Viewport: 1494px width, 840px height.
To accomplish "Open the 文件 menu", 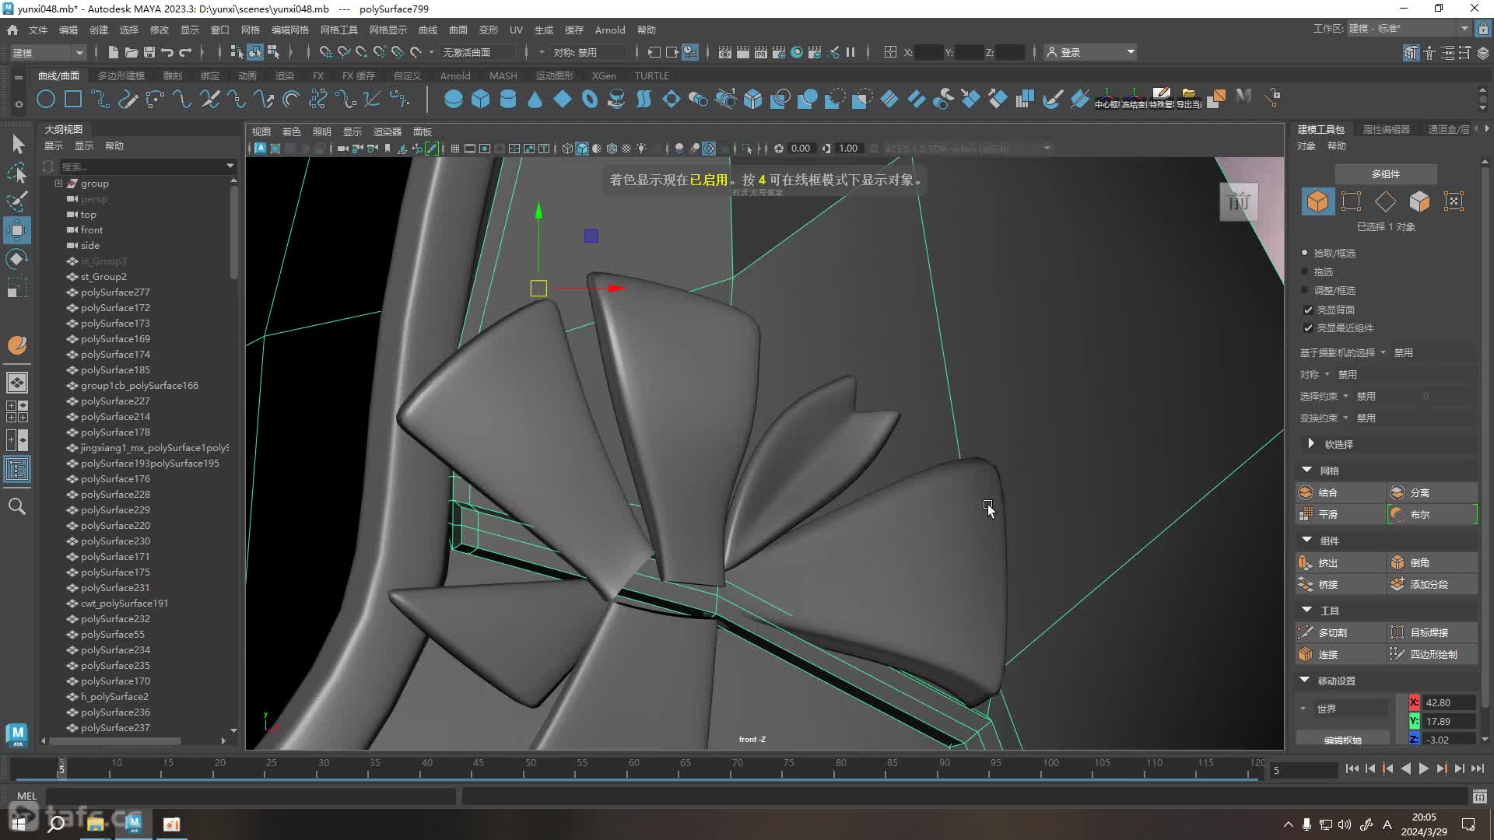I will coord(38,30).
